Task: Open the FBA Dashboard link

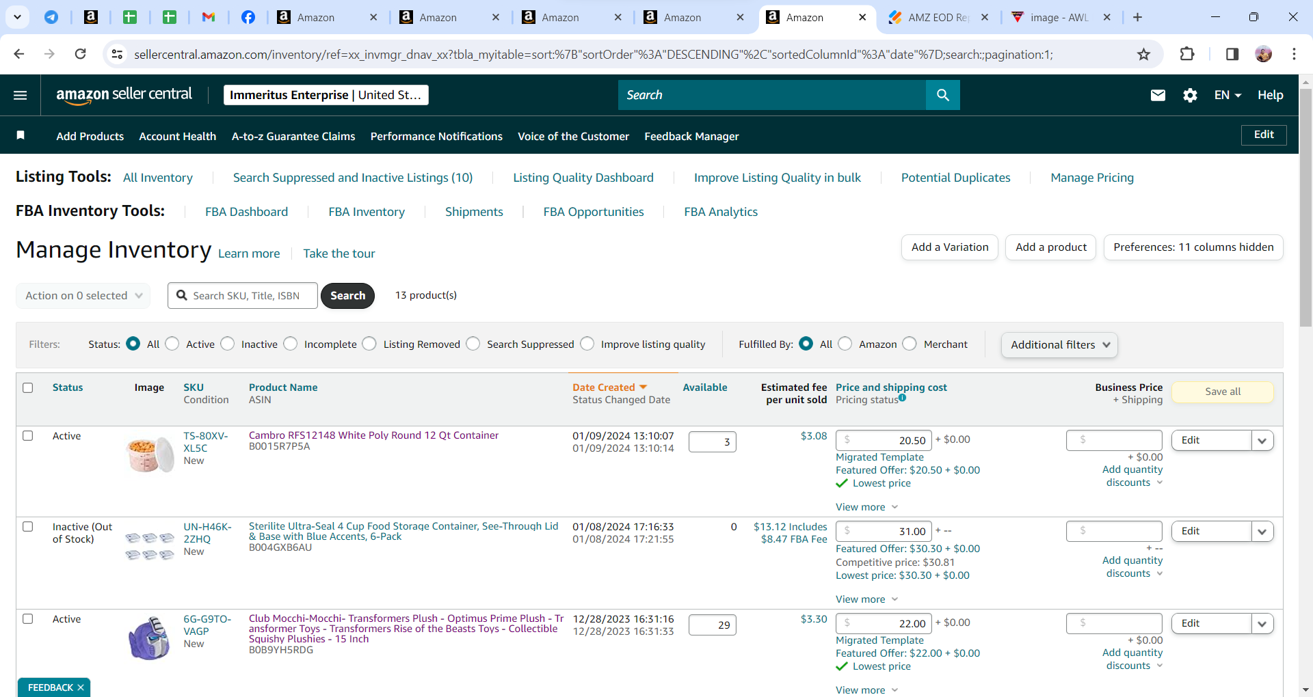Action: pyautogui.click(x=246, y=212)
